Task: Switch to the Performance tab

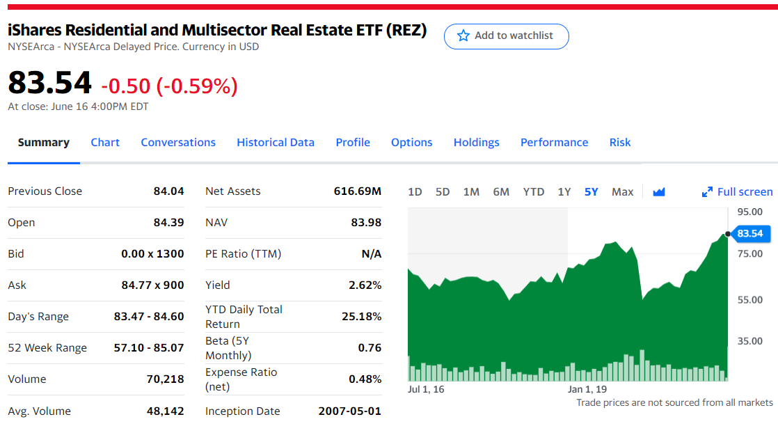Action: [554, 142]
